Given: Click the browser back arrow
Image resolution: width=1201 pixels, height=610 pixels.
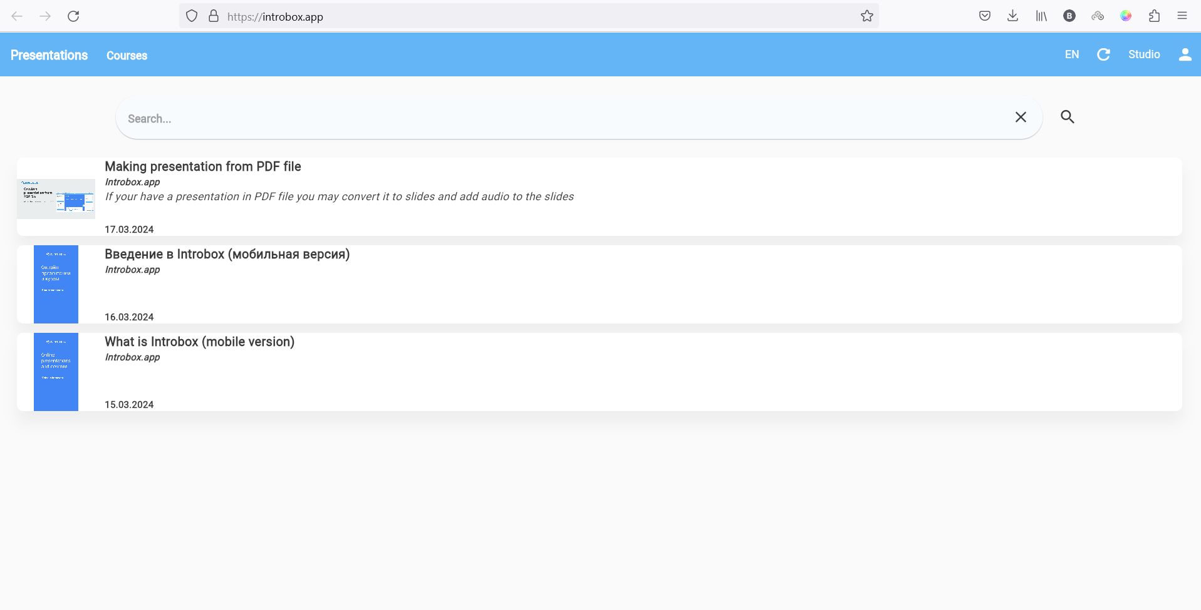Looking at the screenshot, I should (17, 16).
